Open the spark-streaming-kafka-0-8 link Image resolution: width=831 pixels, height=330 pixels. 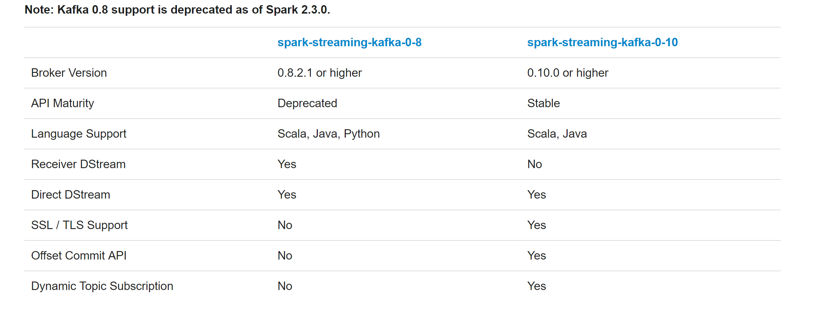point(349,43)
